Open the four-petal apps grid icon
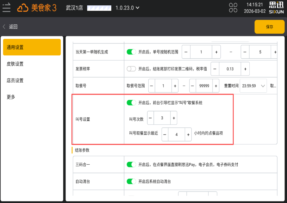The width and height of the screenshot is (287, 203). (233, 8)
